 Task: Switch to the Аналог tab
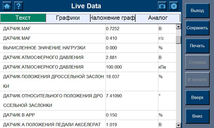(x=158, y=18)
